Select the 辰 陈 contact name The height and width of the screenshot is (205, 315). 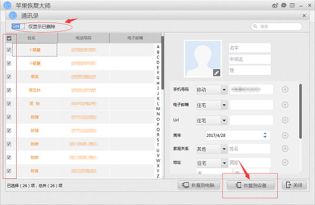point(35,103)
